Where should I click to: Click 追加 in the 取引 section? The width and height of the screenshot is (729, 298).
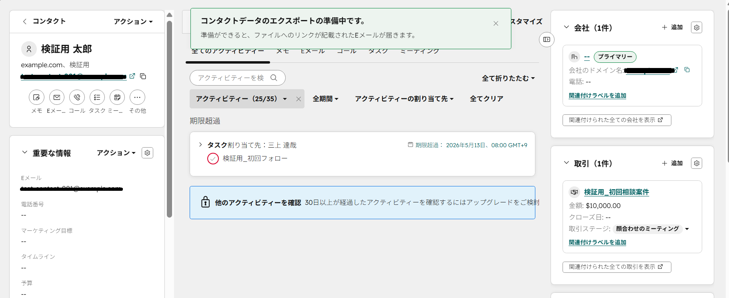(x=672, y=163)
